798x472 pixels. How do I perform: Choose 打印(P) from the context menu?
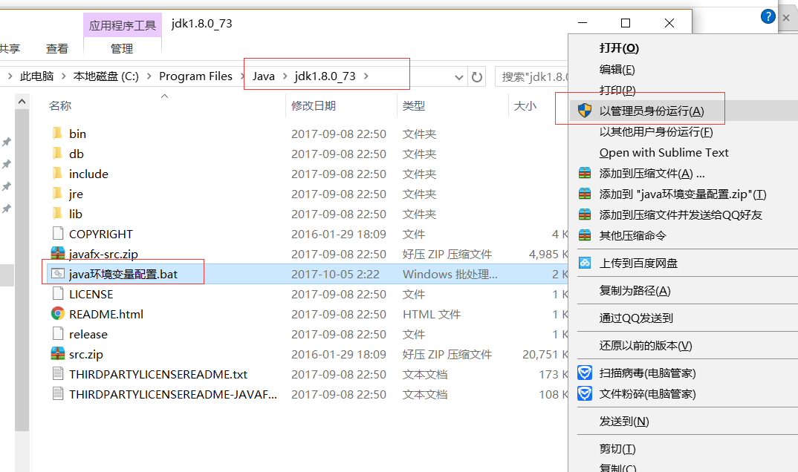(617, 90)
